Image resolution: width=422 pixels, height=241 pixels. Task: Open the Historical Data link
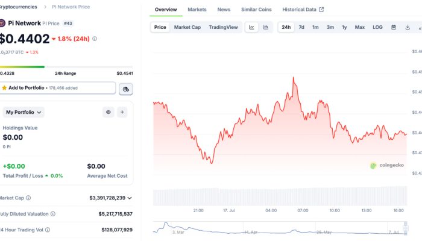[303, 10]
